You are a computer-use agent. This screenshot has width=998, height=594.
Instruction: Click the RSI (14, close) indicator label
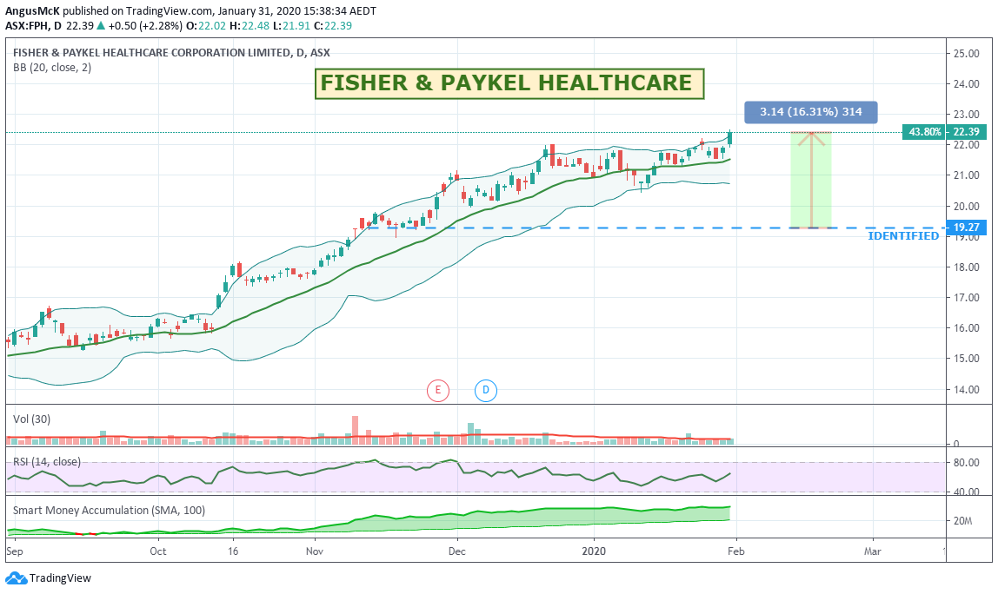click(x=47, y=462)
